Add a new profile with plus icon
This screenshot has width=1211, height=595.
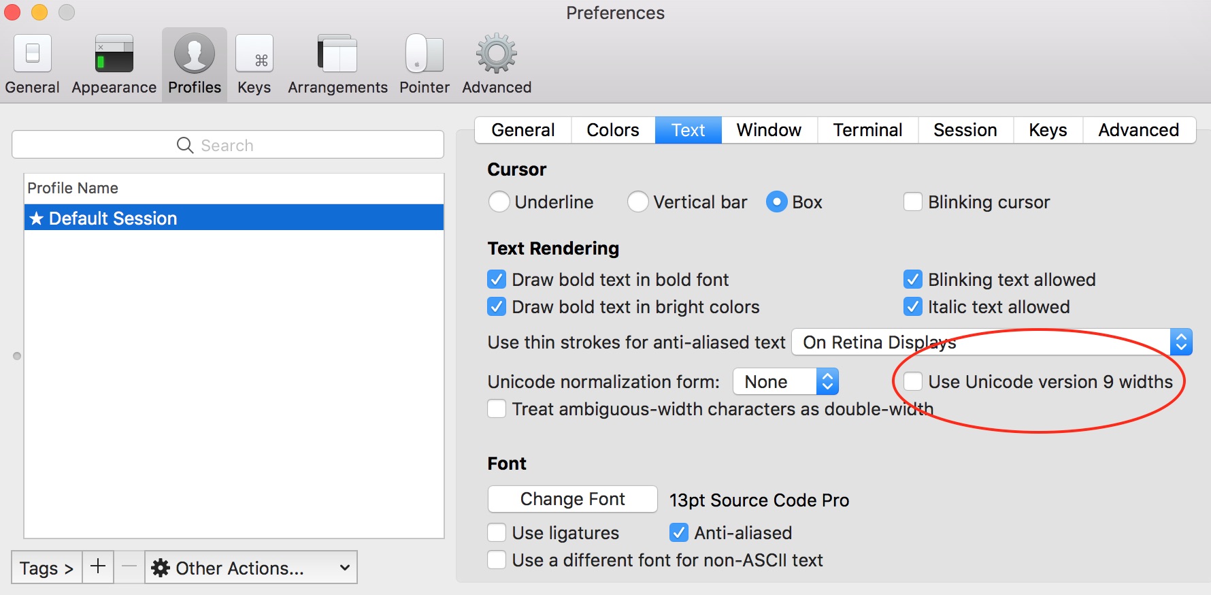[98, 566]
